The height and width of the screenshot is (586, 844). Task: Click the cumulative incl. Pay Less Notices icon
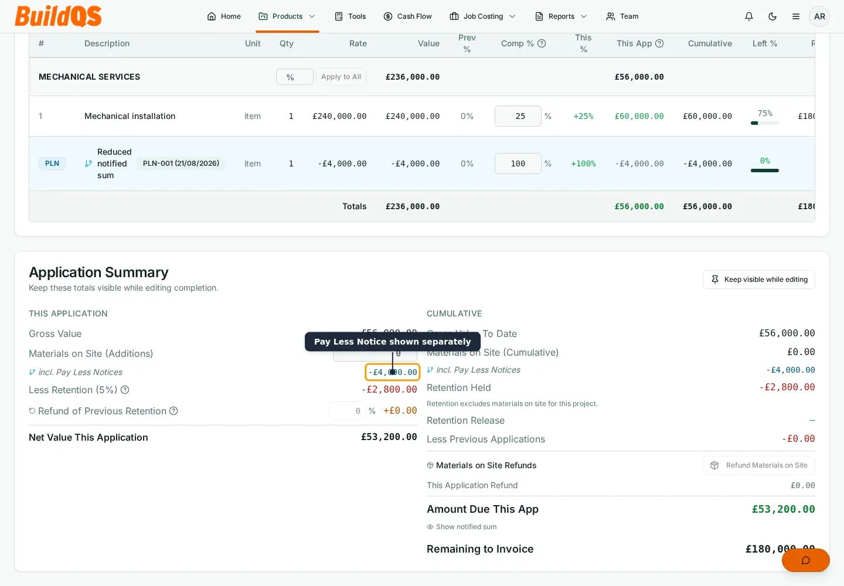coord(430,370)
